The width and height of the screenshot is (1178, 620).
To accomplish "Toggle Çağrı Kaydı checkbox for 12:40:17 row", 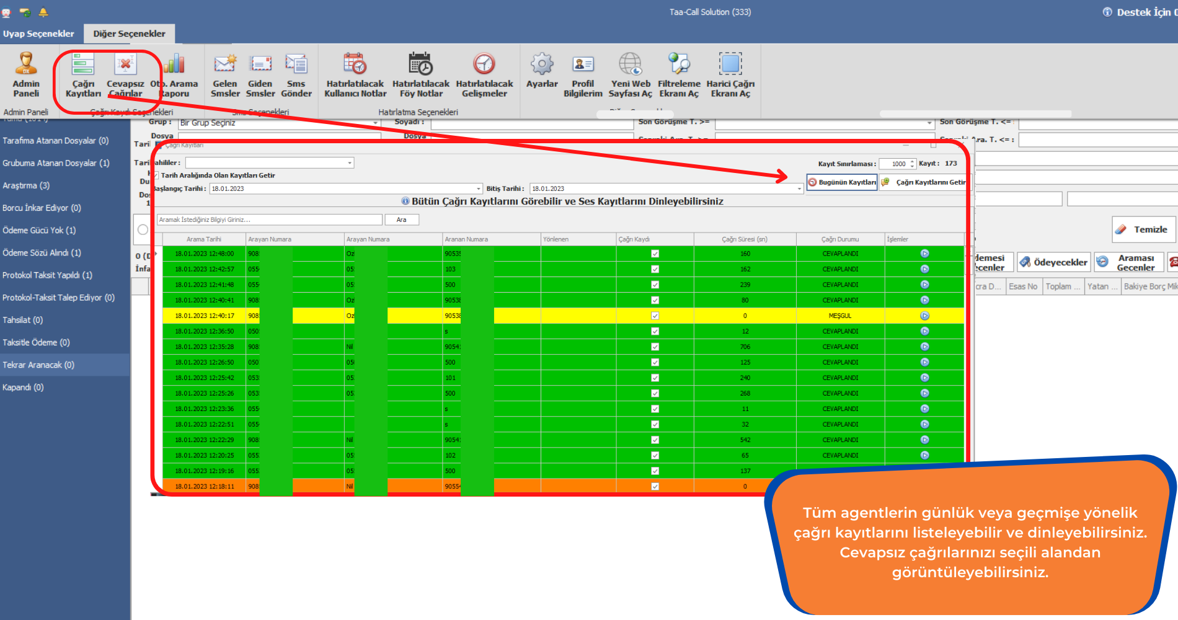I will (655, 316).
